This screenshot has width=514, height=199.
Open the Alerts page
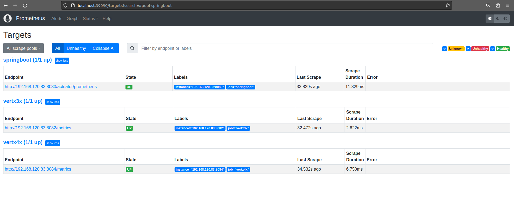pyautogui.click(x=57, y=18)
